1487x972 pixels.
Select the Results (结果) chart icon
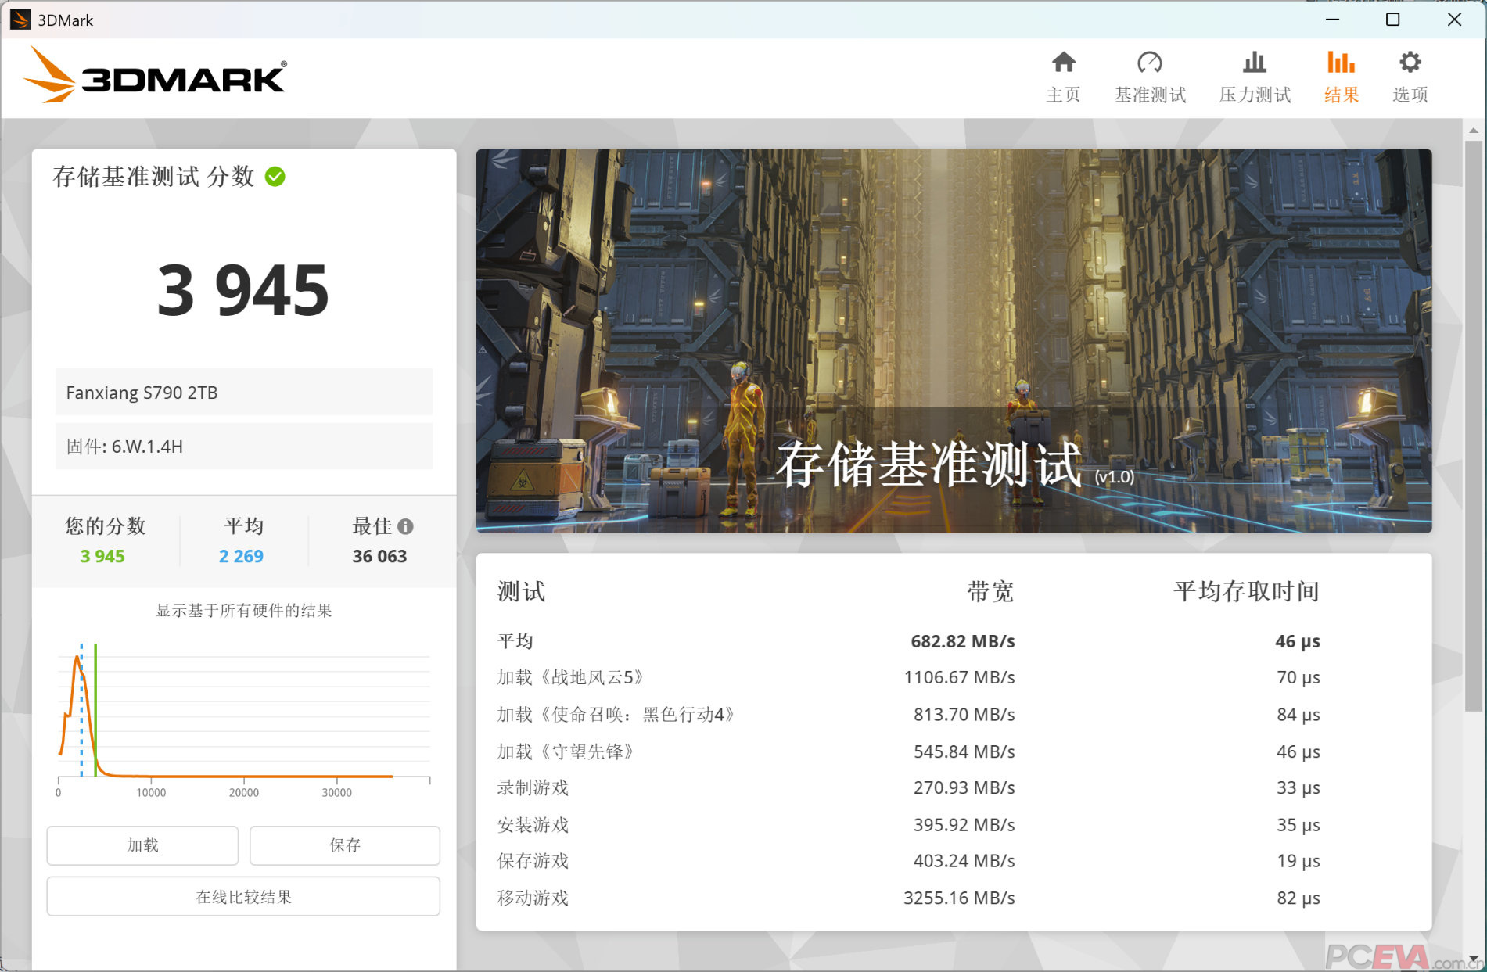pyautogui.click(x=1341, y=63)
